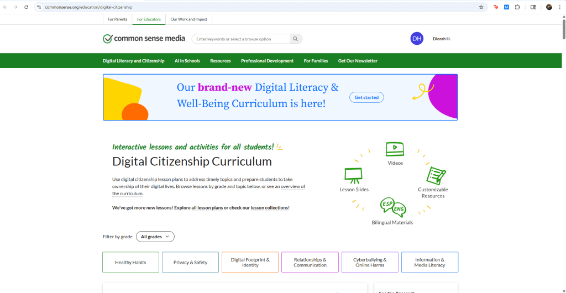The width and height of the screenshot is (566, 293).
Task: Click the Common Sense Media logo
Action: 143,39
